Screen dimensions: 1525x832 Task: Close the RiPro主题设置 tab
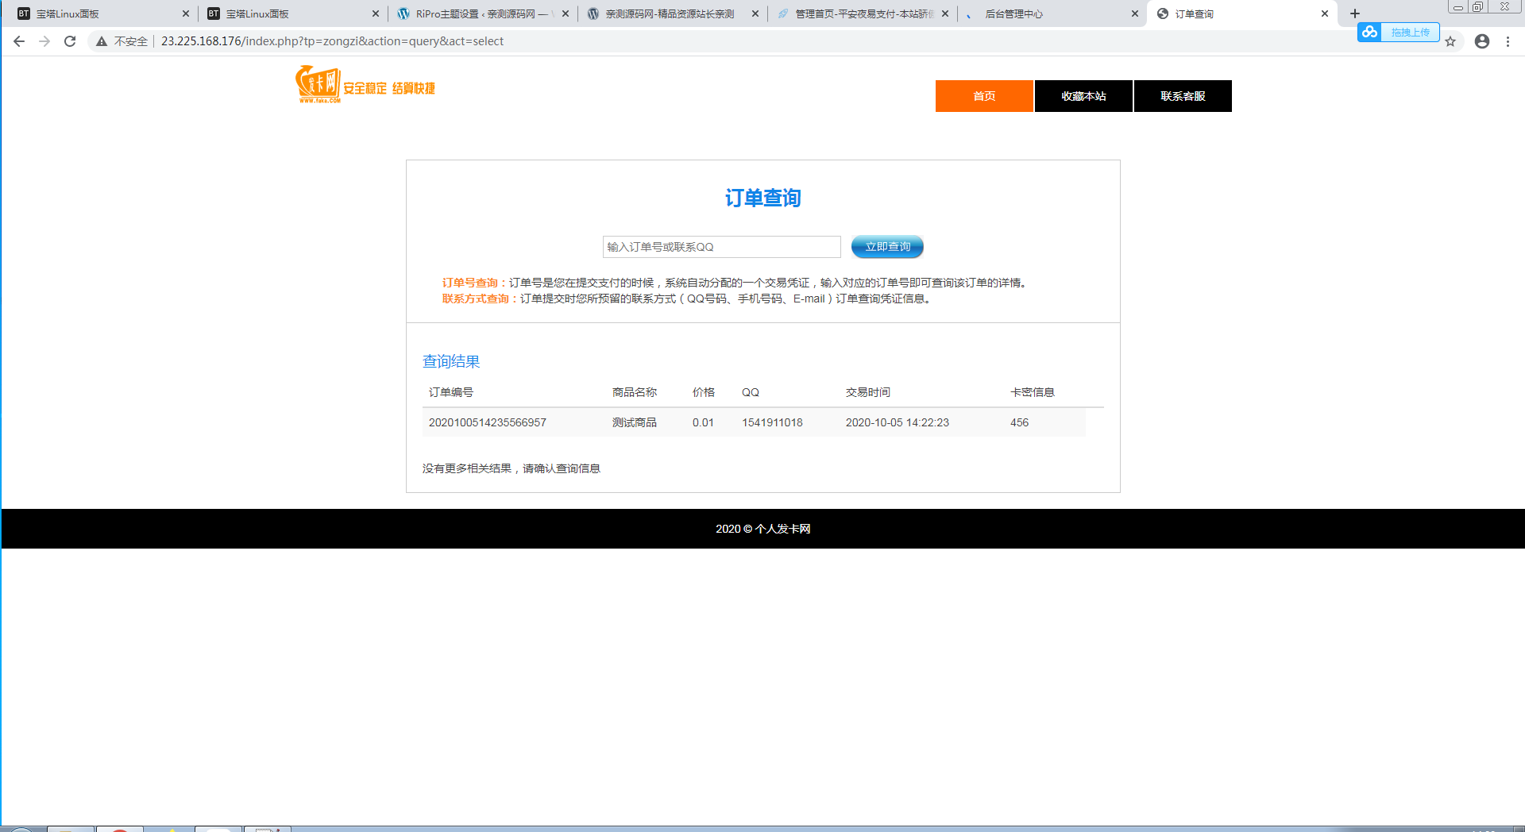point(566,13)
